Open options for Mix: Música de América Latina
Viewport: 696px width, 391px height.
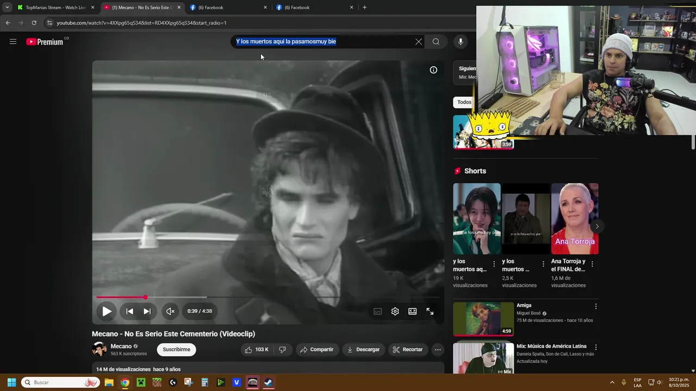click(595, 347)
